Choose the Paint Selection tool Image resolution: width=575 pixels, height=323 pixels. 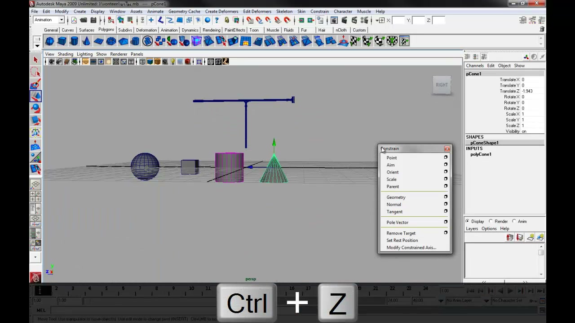(x=35, y=84)
